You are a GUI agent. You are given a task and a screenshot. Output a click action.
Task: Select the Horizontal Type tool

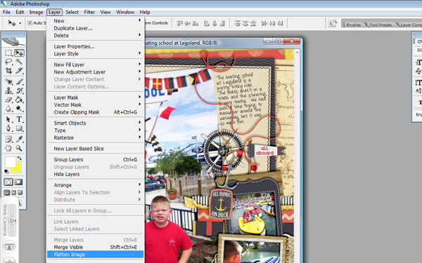click(x=19, y=119)
